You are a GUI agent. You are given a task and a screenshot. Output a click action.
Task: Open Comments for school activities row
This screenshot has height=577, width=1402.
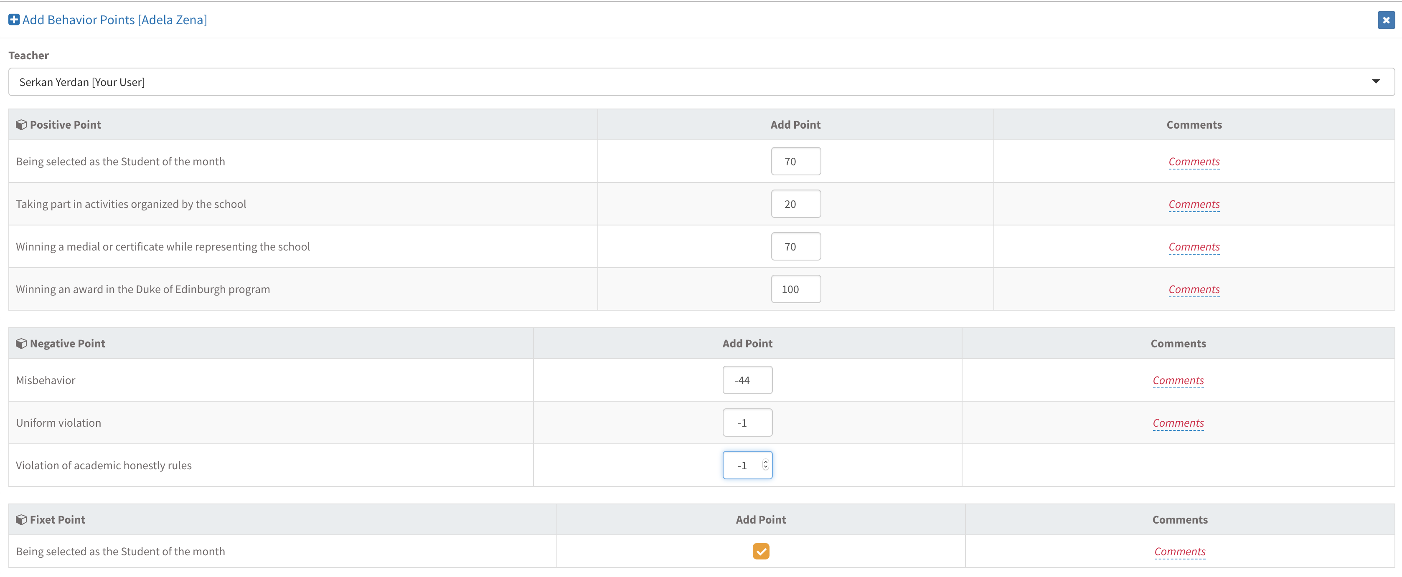(1194, 205)
